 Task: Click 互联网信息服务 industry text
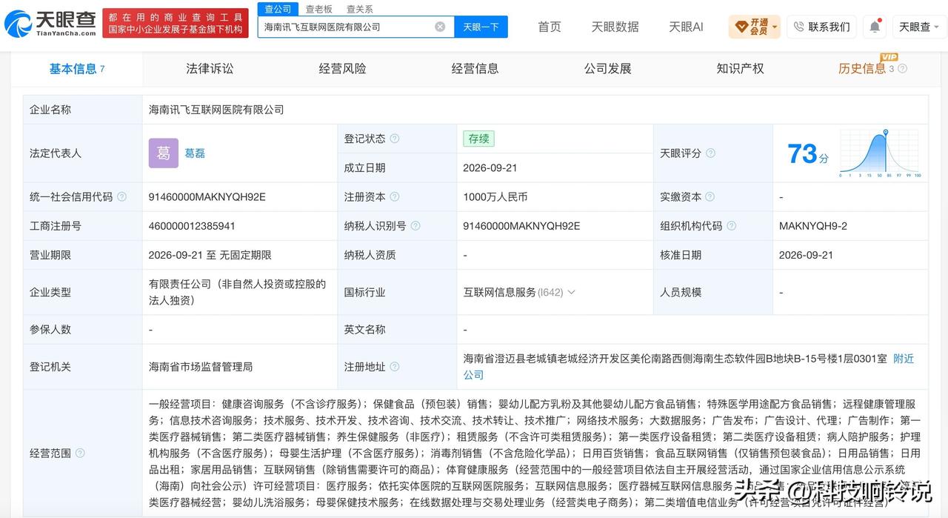coord(499,293)
